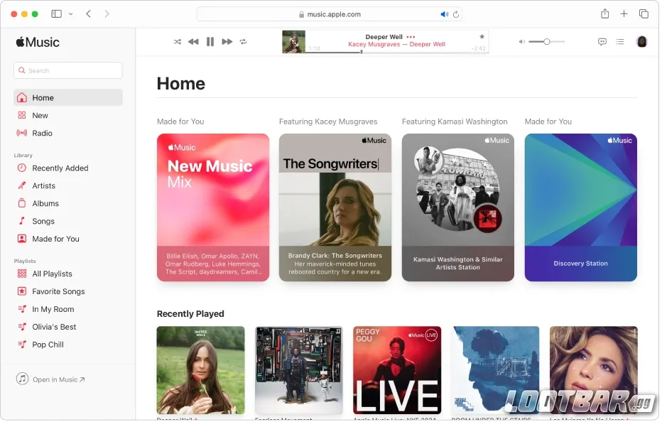This screenshot has width=662, height=422.
Task: Star the currently playing song
Action: [482, 38]
